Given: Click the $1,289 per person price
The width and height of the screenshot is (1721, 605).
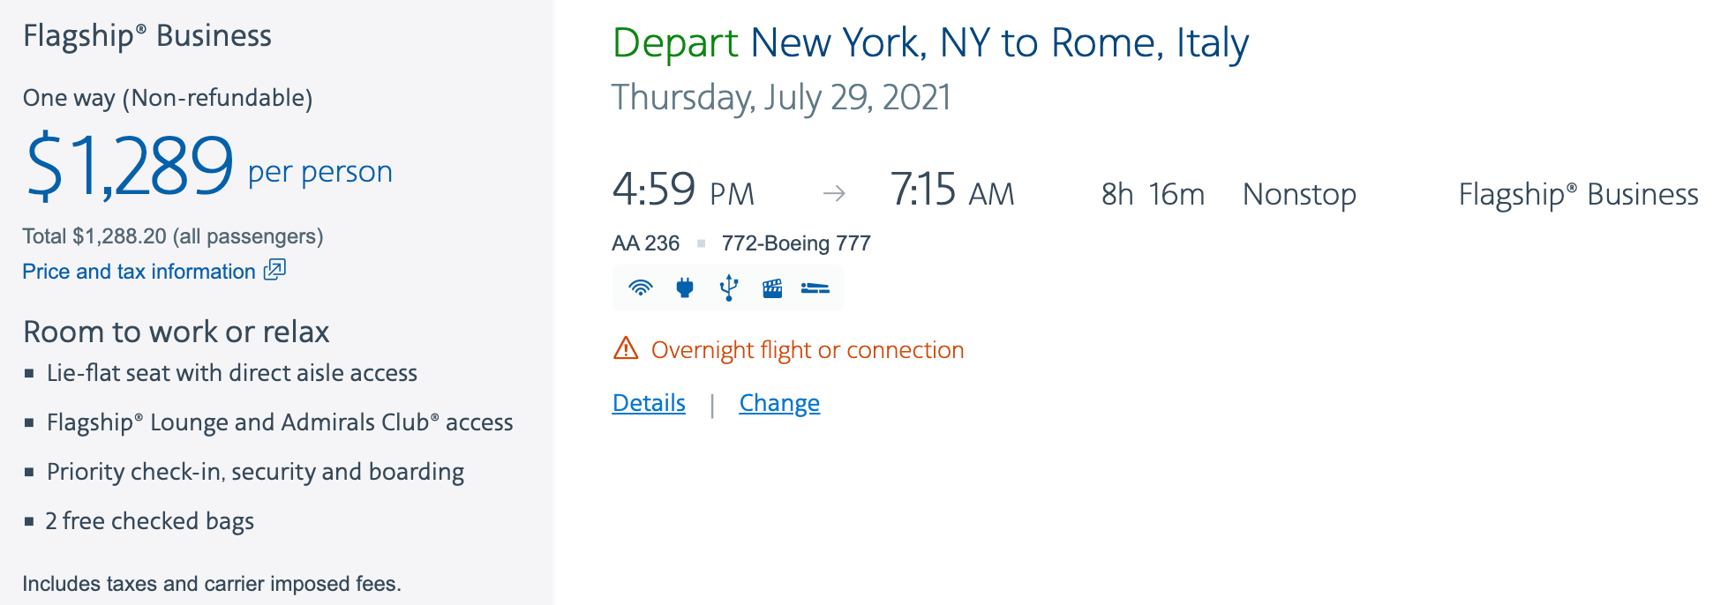Looking at the screenshot, I should pos(131,166).
